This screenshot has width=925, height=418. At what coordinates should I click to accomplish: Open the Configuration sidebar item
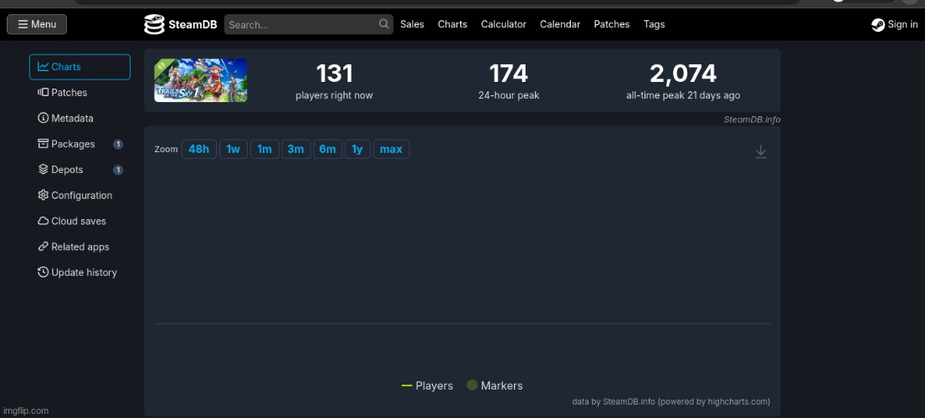(80, 196)
